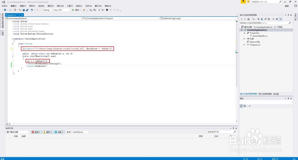298x160 pixels.
Task: Toggle auto-hide pin on Solution Explorer
Action: pyautogui.click(x=288, y=15)
